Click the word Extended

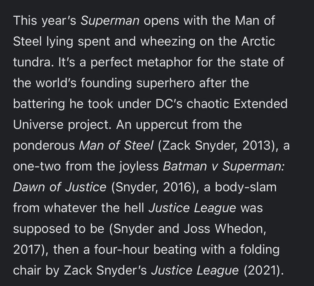260,104
